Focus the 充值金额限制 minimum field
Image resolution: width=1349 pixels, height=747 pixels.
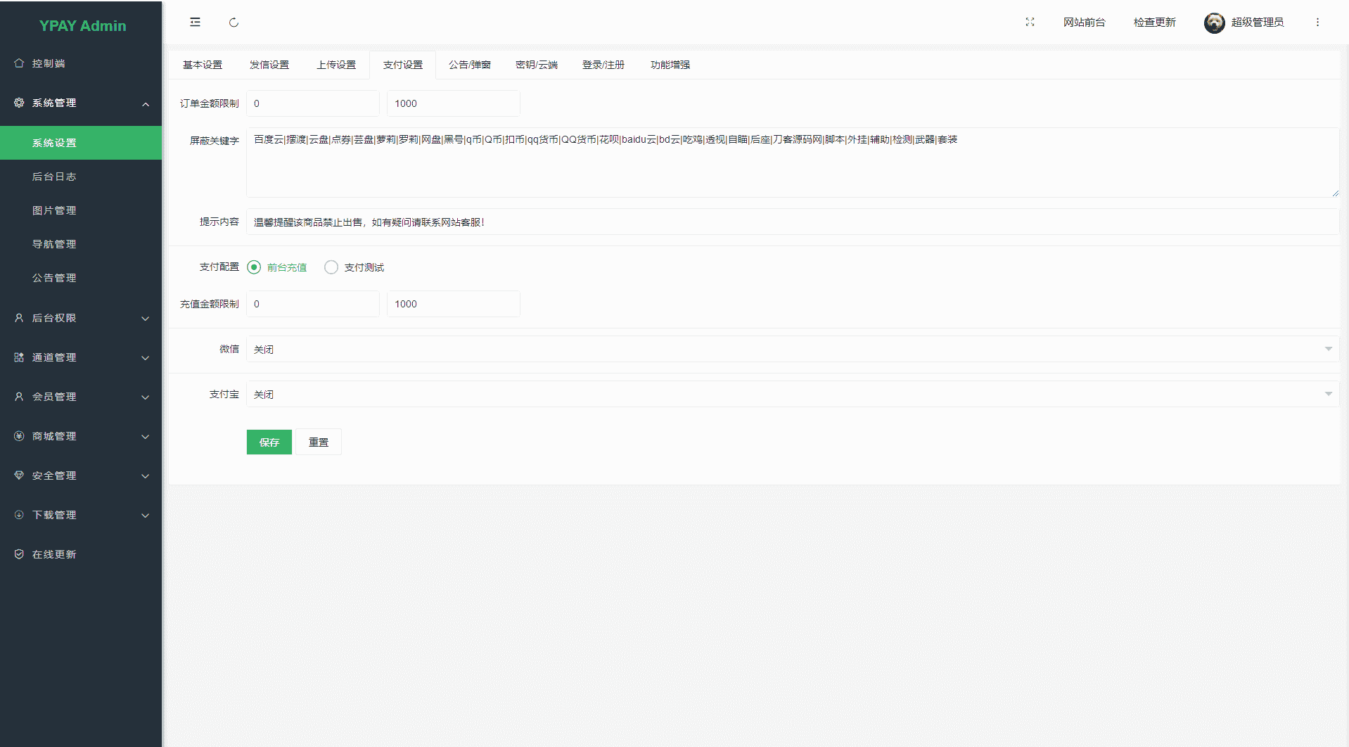pos(313,304)
